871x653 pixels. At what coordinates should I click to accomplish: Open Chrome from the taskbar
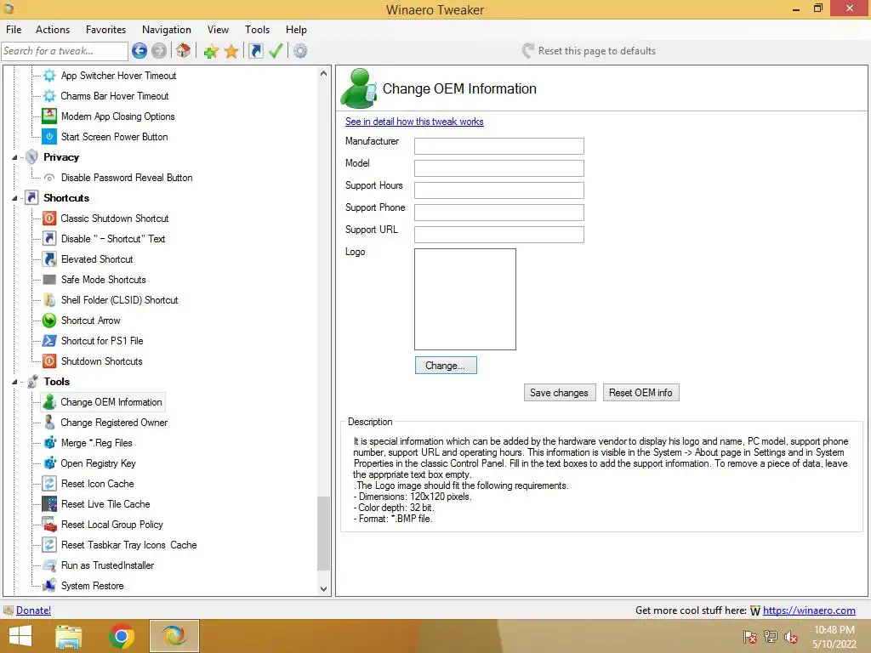coord(121,636)
